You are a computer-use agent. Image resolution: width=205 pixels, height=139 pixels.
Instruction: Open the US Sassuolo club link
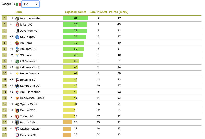coord(29,61)
